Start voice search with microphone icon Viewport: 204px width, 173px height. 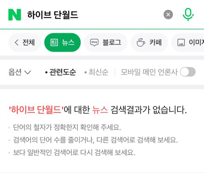(x=188, y=14)
